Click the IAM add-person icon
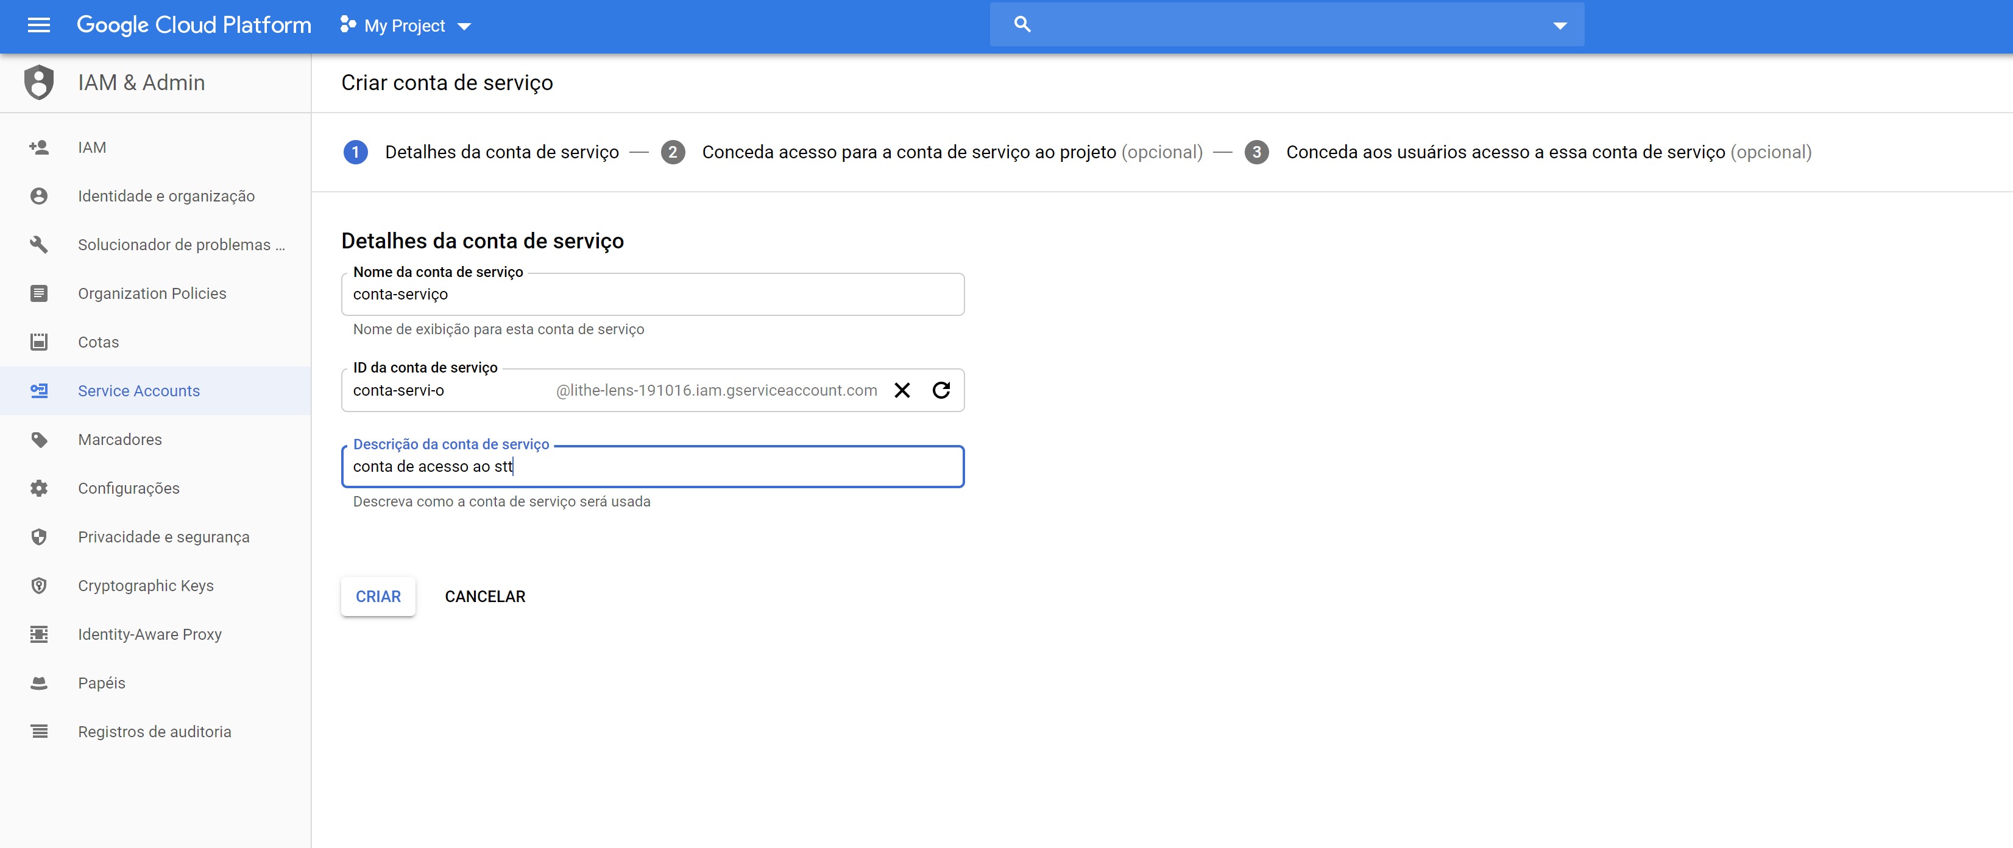The width and height of the screenshot is (2013, 848). click(38, 147)
